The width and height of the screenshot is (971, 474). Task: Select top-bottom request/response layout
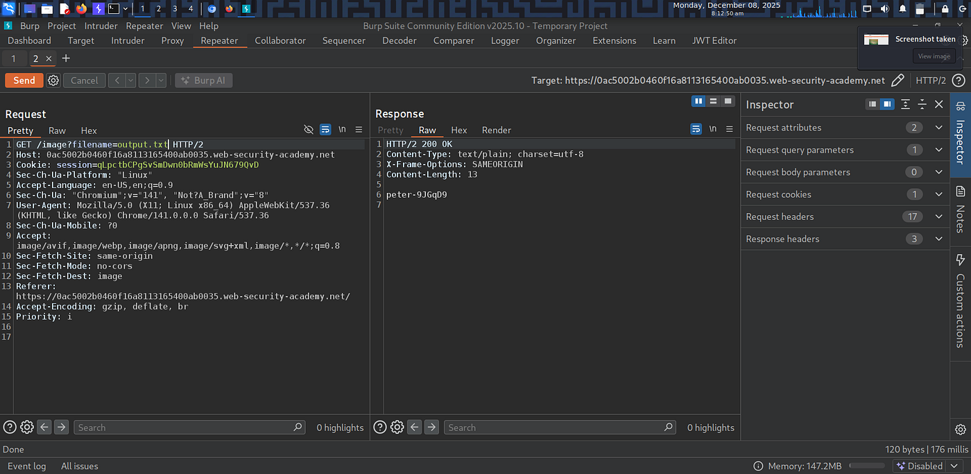tap(713, 101)
